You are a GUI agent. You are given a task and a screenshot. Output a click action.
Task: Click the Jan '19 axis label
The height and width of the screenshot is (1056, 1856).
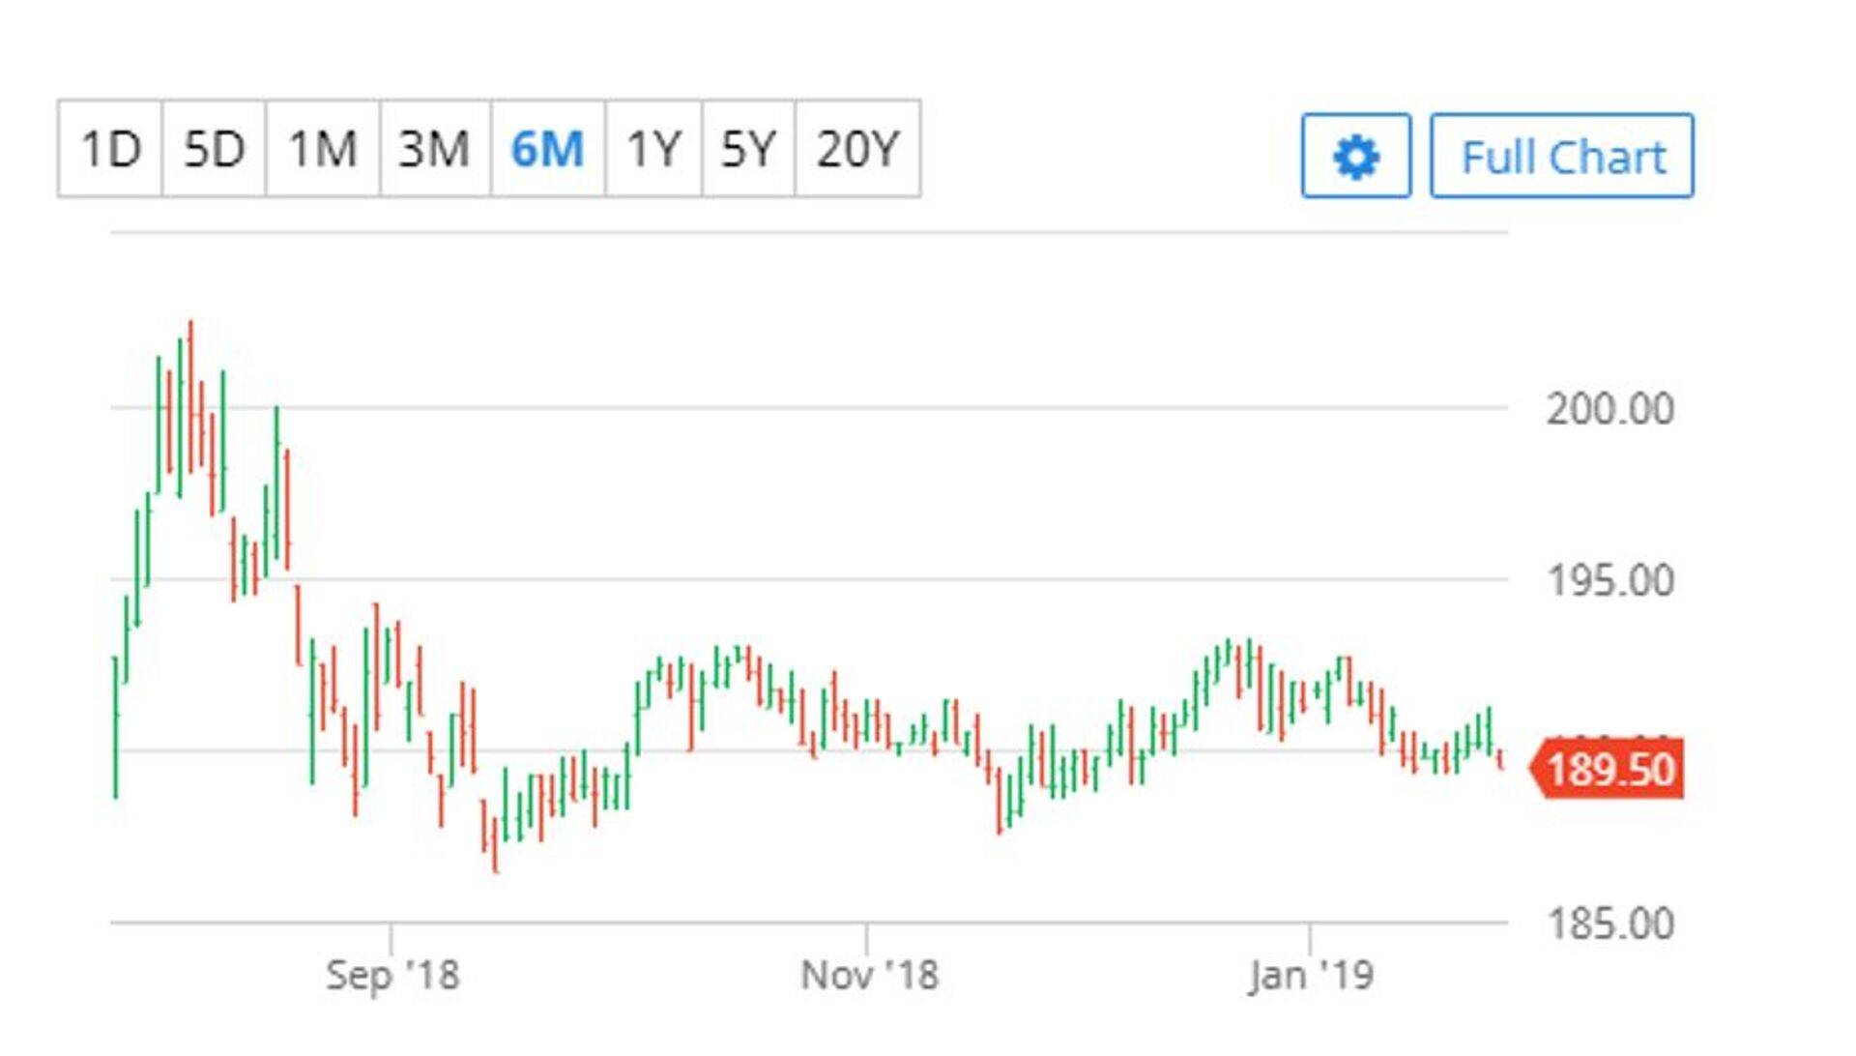1310,975
